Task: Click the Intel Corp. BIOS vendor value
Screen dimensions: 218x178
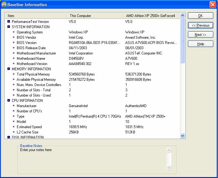Action: (x=76, y=37)
